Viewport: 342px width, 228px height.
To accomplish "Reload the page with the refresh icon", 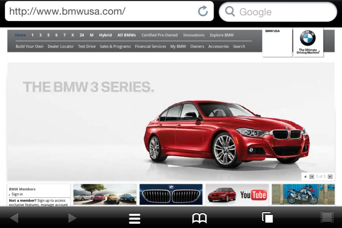I will pos(203,11).
